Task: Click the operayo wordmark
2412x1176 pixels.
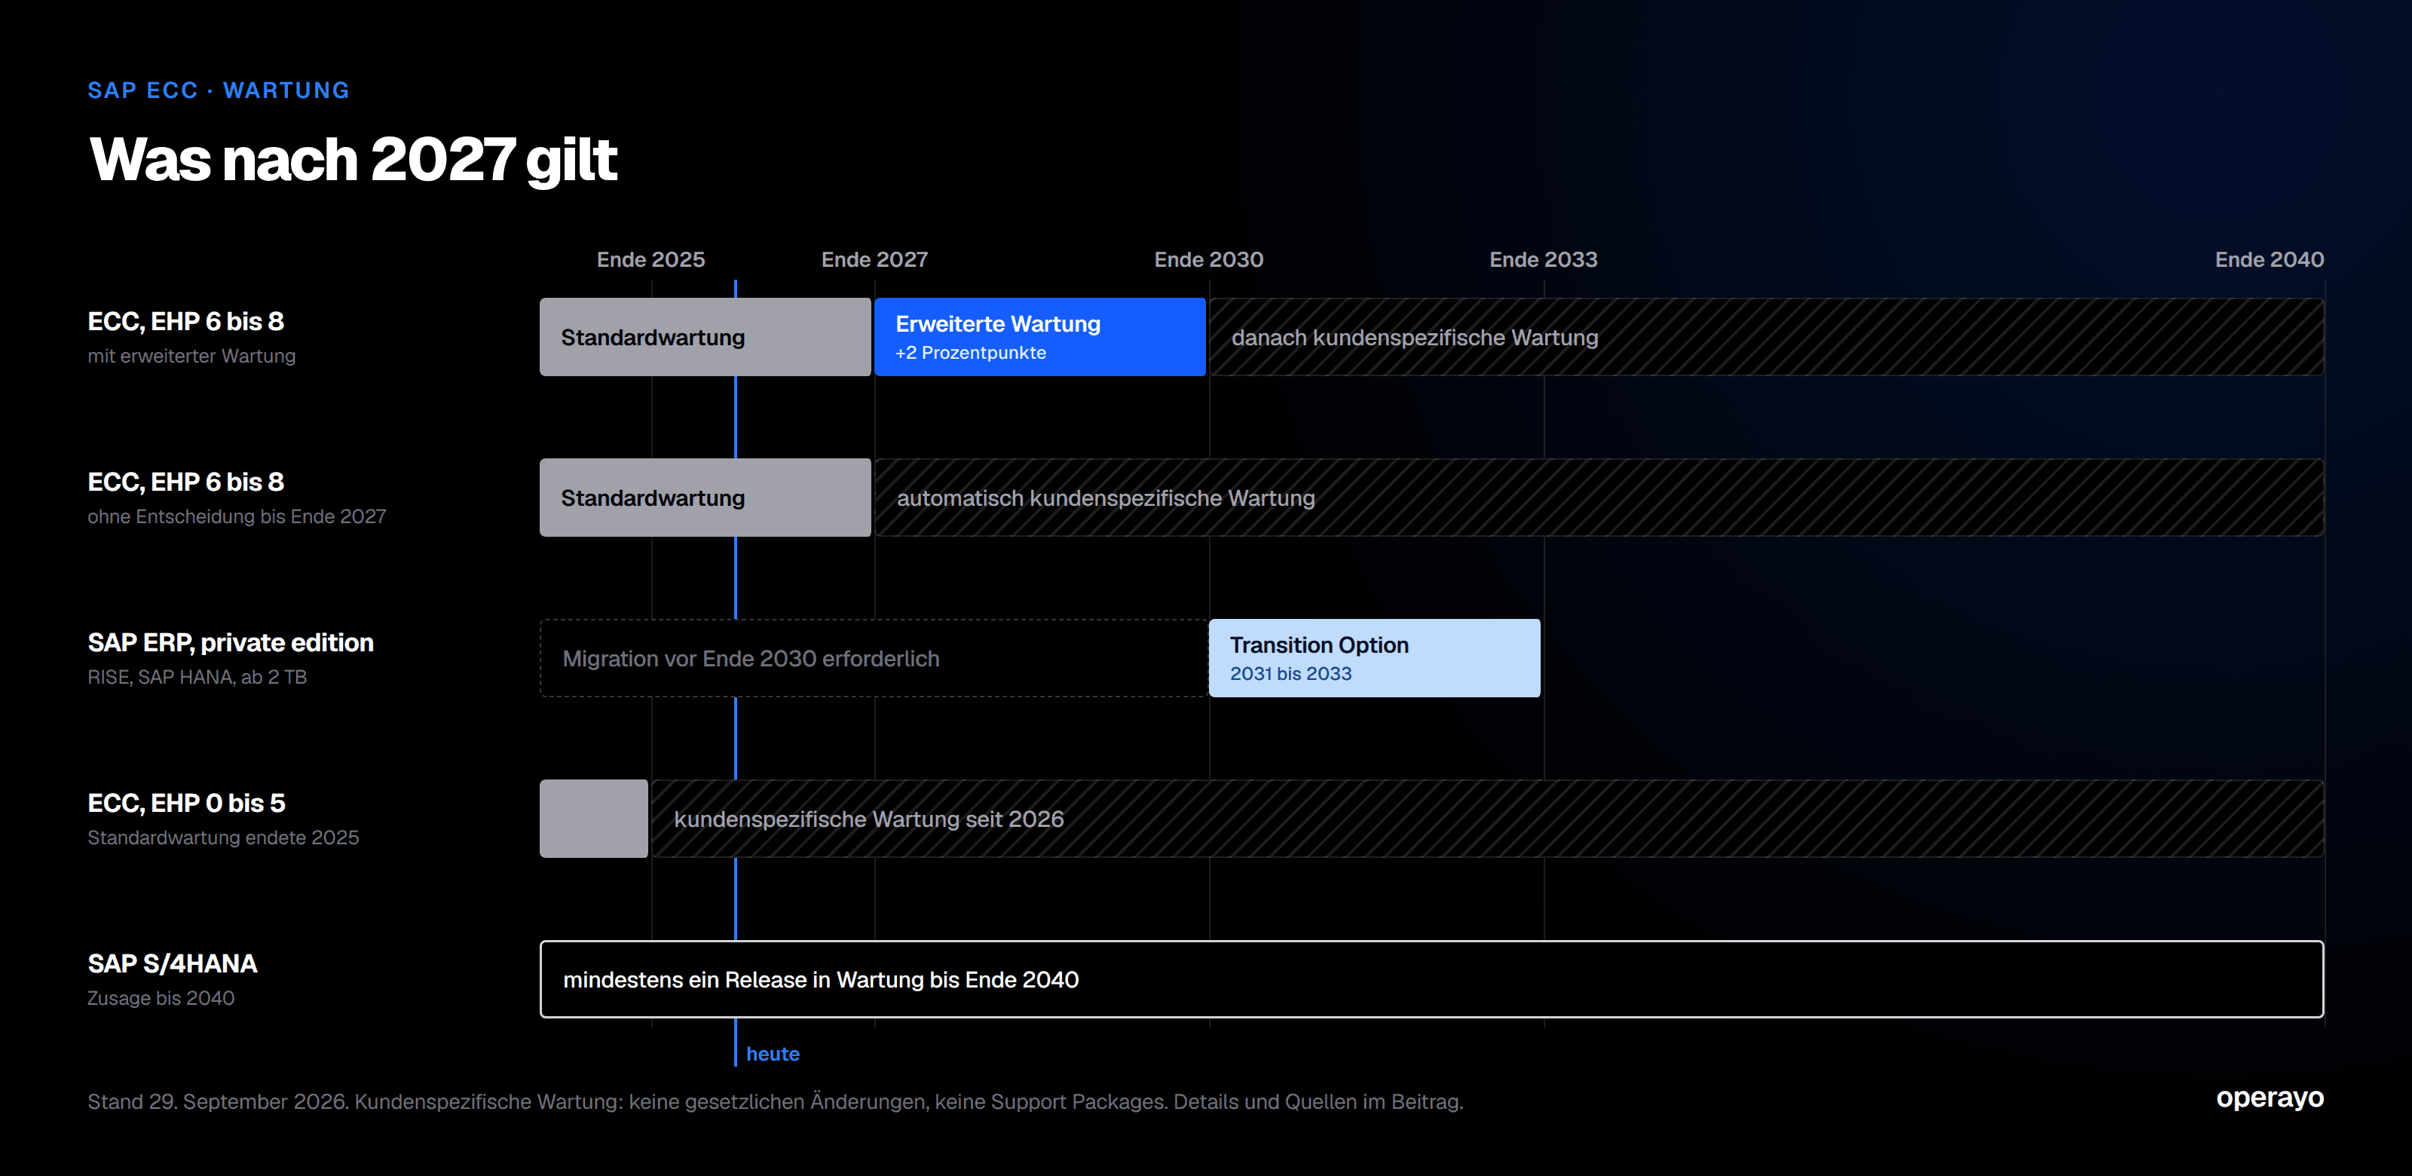Action: point(2270,1098)
